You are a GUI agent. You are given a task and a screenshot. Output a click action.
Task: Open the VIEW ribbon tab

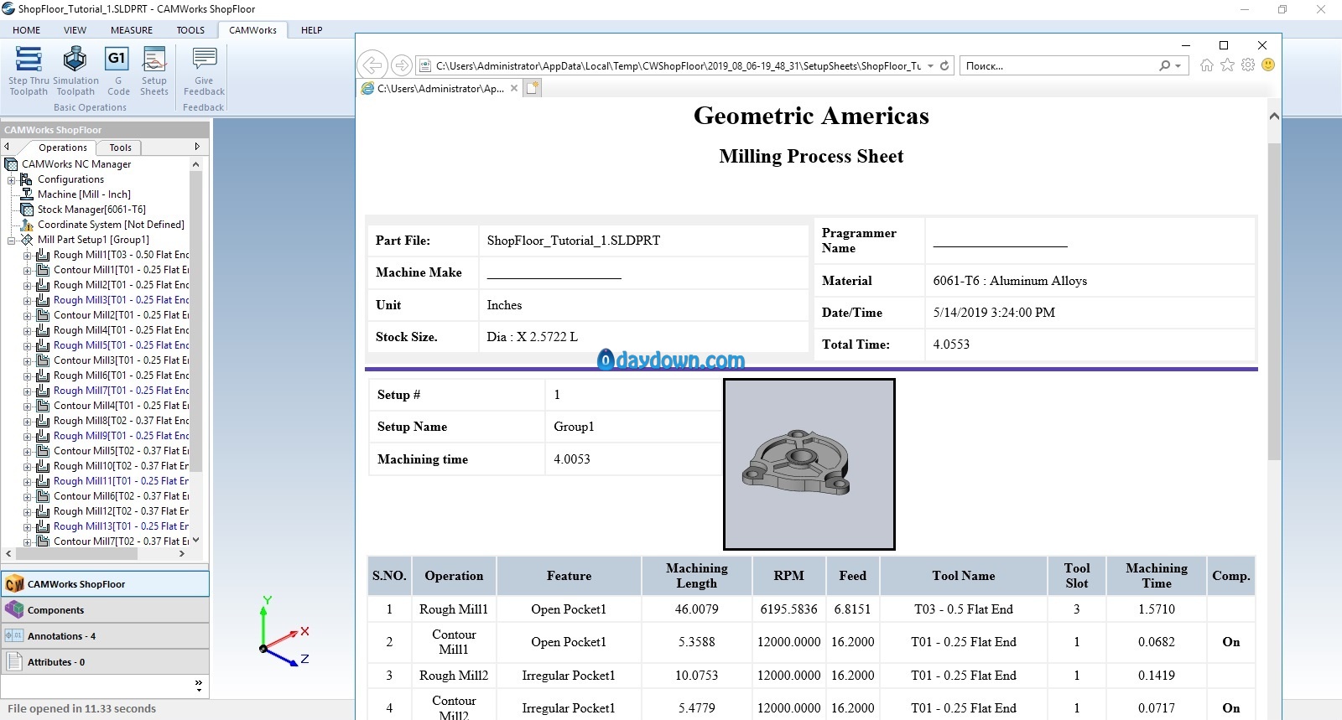click(75, 30)
